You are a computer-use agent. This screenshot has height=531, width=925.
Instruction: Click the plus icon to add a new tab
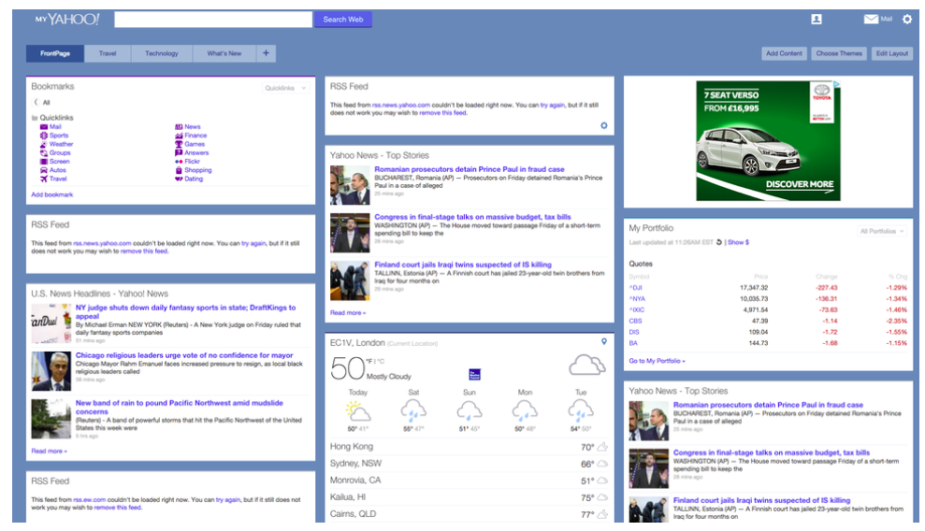[x=266, y=53]
